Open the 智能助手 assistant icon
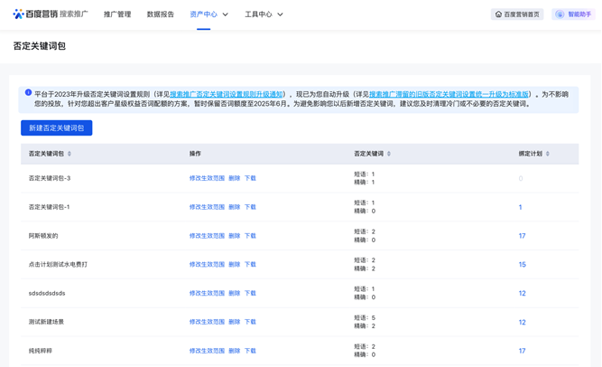This screenshot has height=367, width=602. (x=560, y=14)
